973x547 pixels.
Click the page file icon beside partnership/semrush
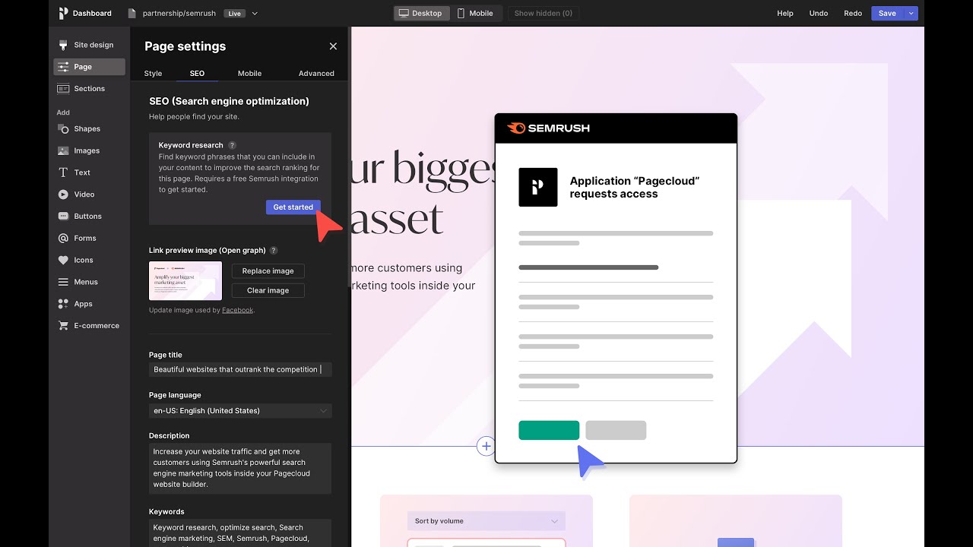(132, 13)
